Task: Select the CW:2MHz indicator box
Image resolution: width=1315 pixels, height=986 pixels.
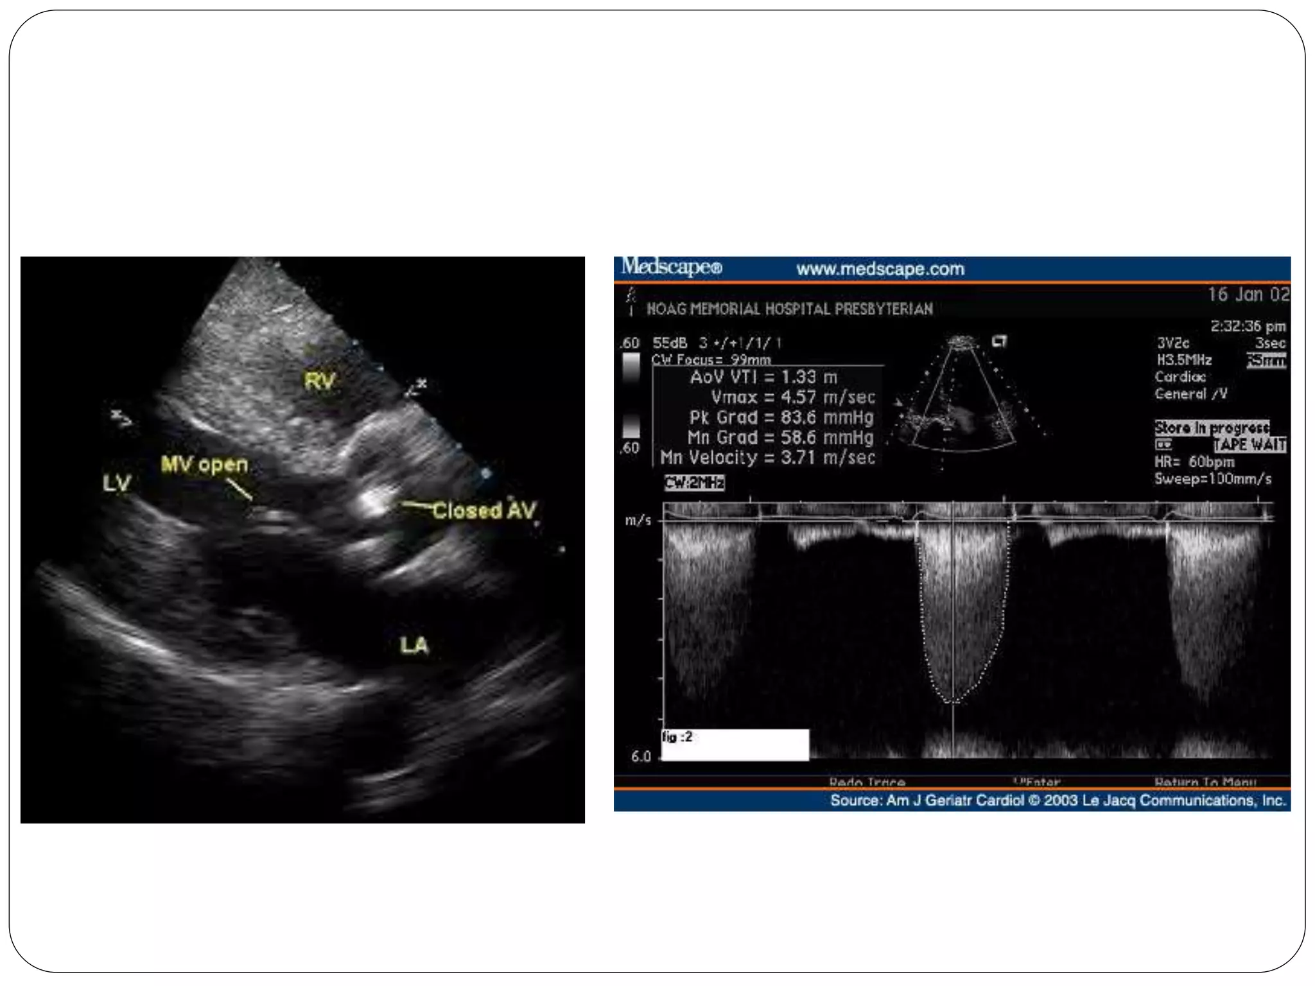Action: [x=694, y=483]
